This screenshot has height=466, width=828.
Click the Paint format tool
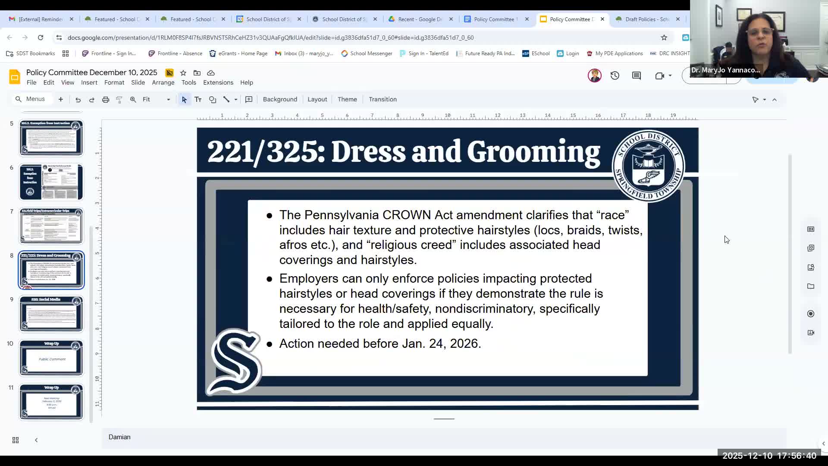(x=119, y=99)
